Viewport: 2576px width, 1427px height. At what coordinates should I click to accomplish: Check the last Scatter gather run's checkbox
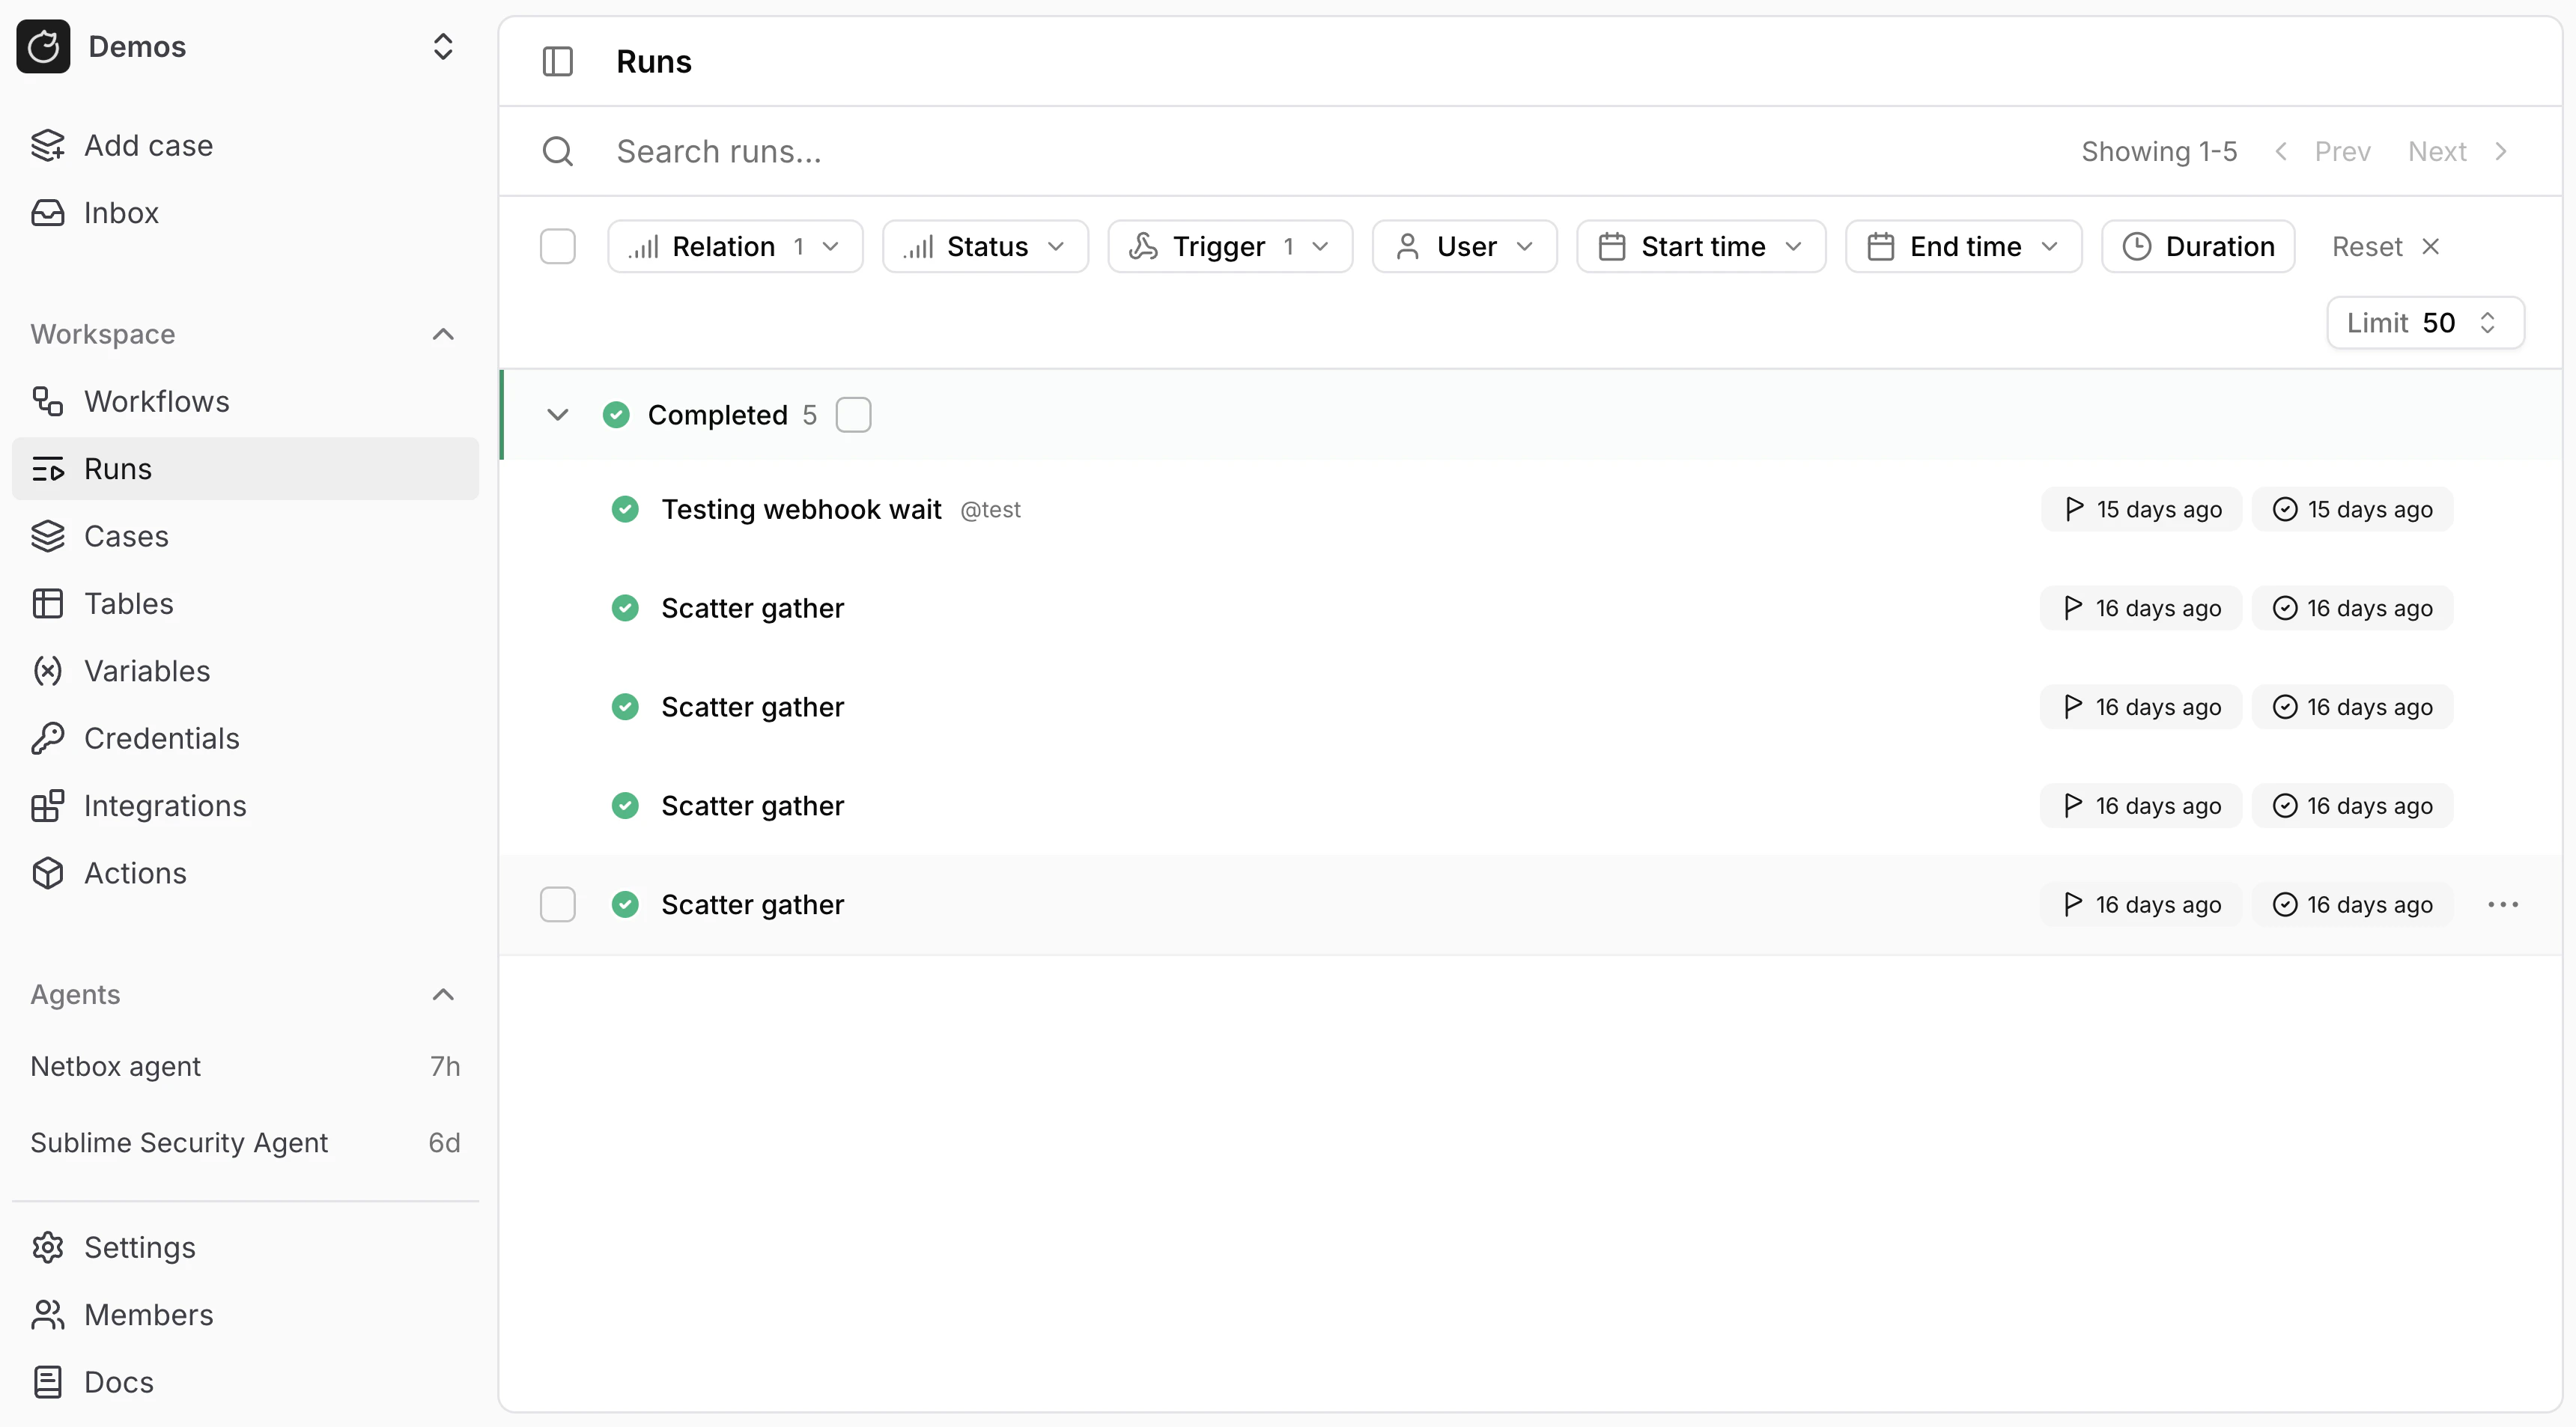(557, 904)
